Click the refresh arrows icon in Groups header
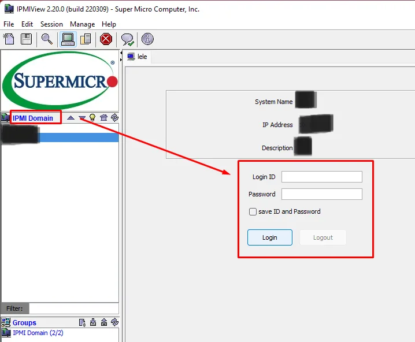415x342 pixels. [x=114, y=322]
